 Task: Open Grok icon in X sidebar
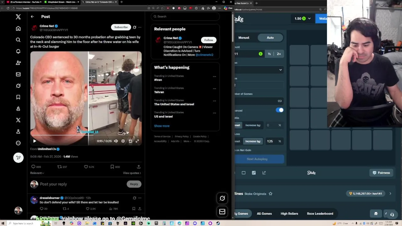[18, 86]
